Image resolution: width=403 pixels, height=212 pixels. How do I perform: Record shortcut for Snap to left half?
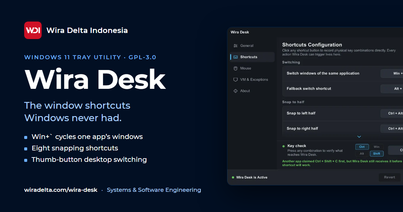click(392, 113)
